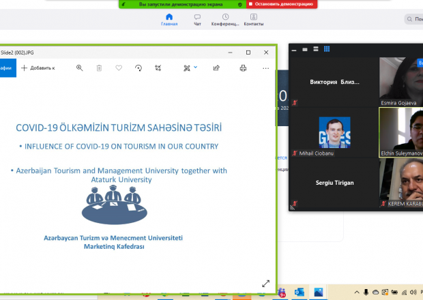Open the three-dots more menu in Photos

click(265, 68)
